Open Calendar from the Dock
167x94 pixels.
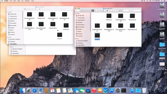[52, 91]
